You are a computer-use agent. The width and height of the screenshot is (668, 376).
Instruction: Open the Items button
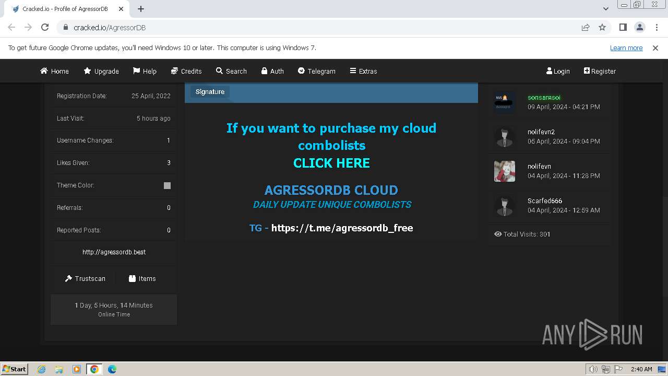point(142,278)
